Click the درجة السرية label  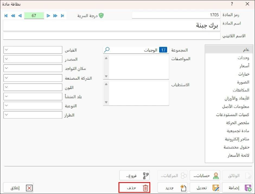click(x=87, y=16)
